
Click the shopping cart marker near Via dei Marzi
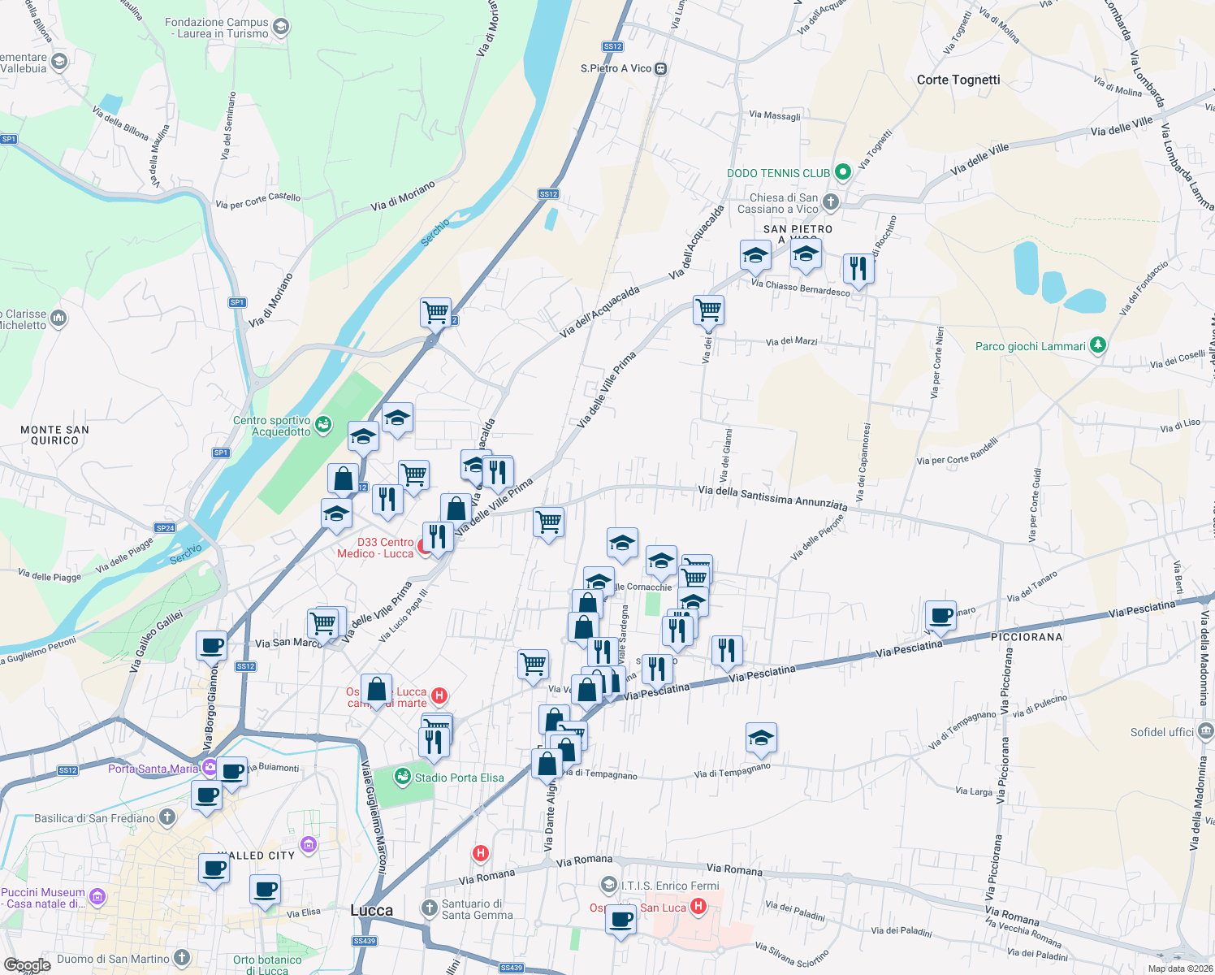pos(708,310)
